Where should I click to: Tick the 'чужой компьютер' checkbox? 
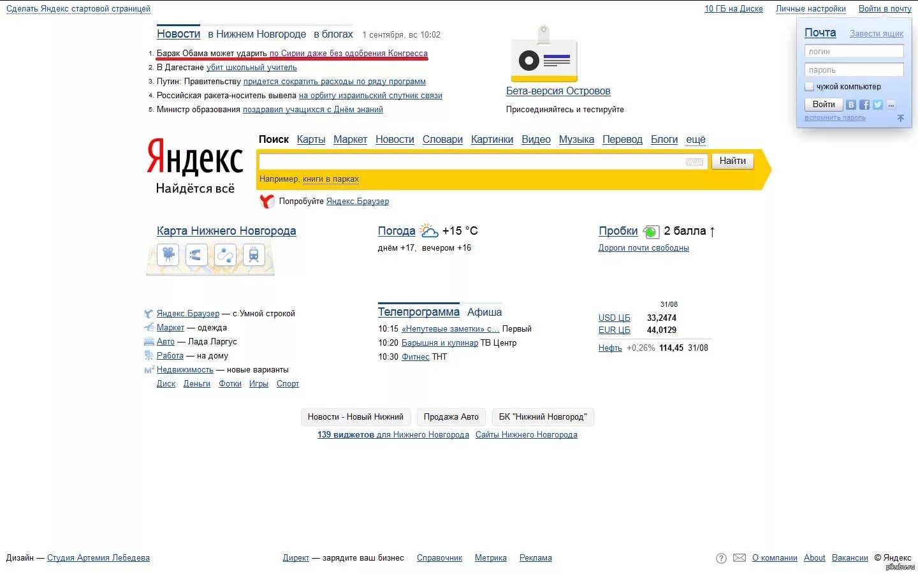809,87
